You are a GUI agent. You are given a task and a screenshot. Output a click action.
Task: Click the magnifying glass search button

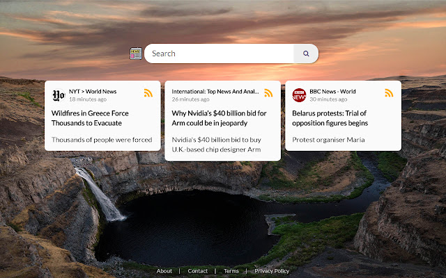306,54
